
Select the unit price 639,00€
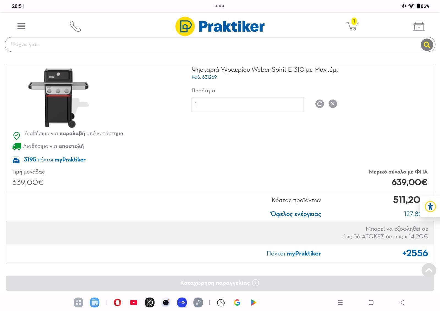click(x=28, y=182)
